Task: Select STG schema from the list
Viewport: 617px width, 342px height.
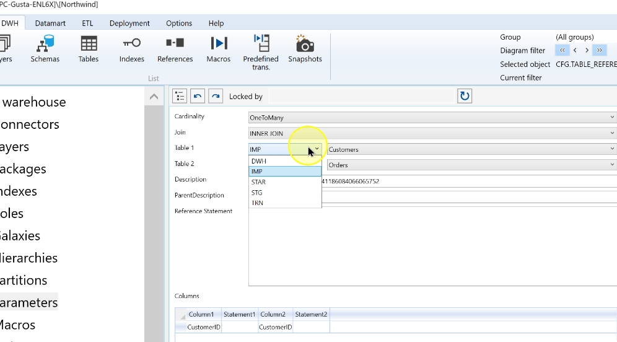Action: (285, 193)
